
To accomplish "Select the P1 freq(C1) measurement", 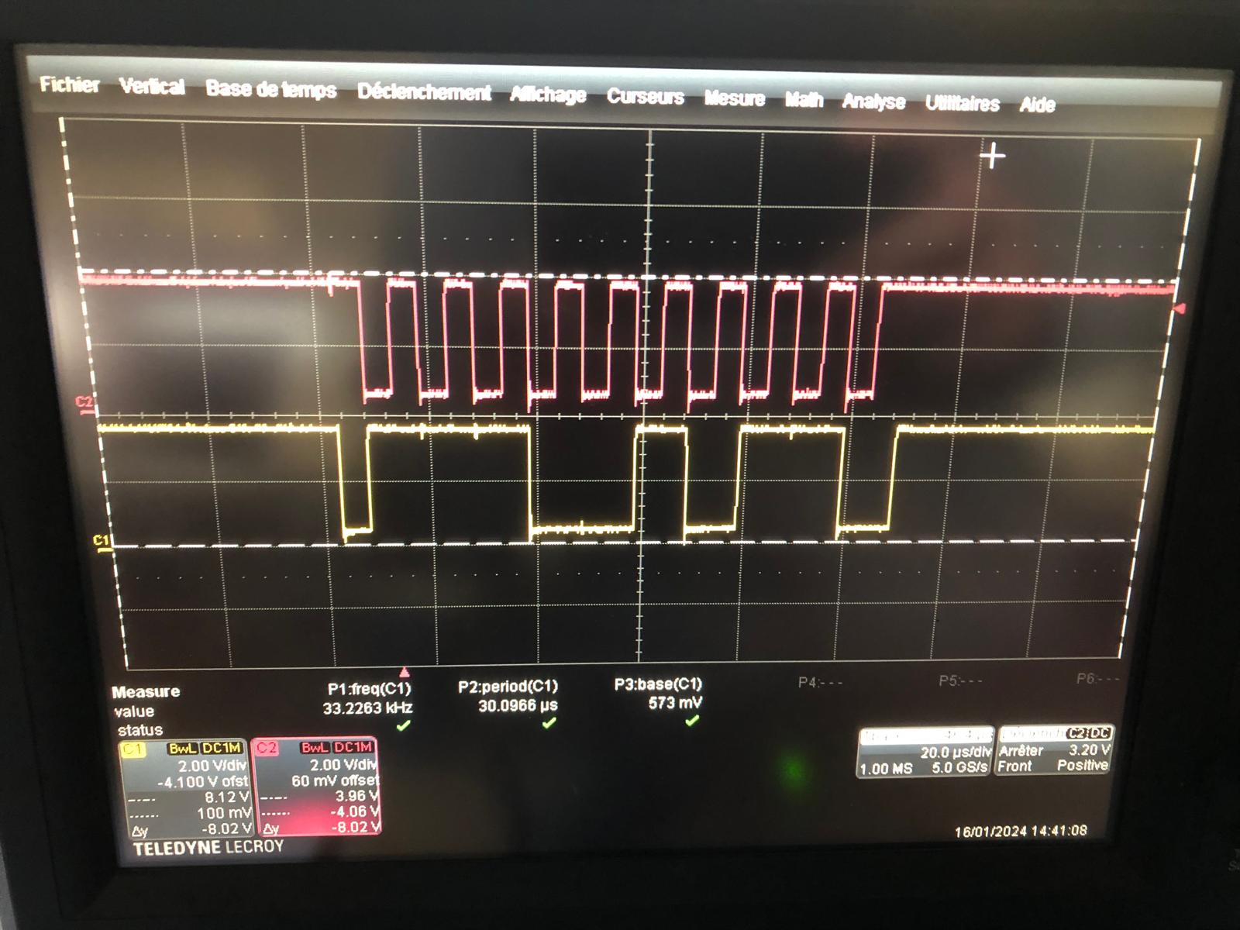I will [x=369, y=697].
